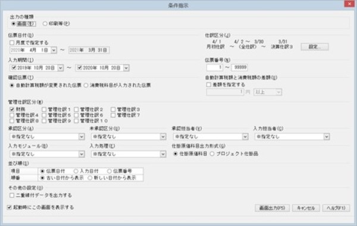Check 管理仕訳8 checkbox
357x226 pixels.
12,121
